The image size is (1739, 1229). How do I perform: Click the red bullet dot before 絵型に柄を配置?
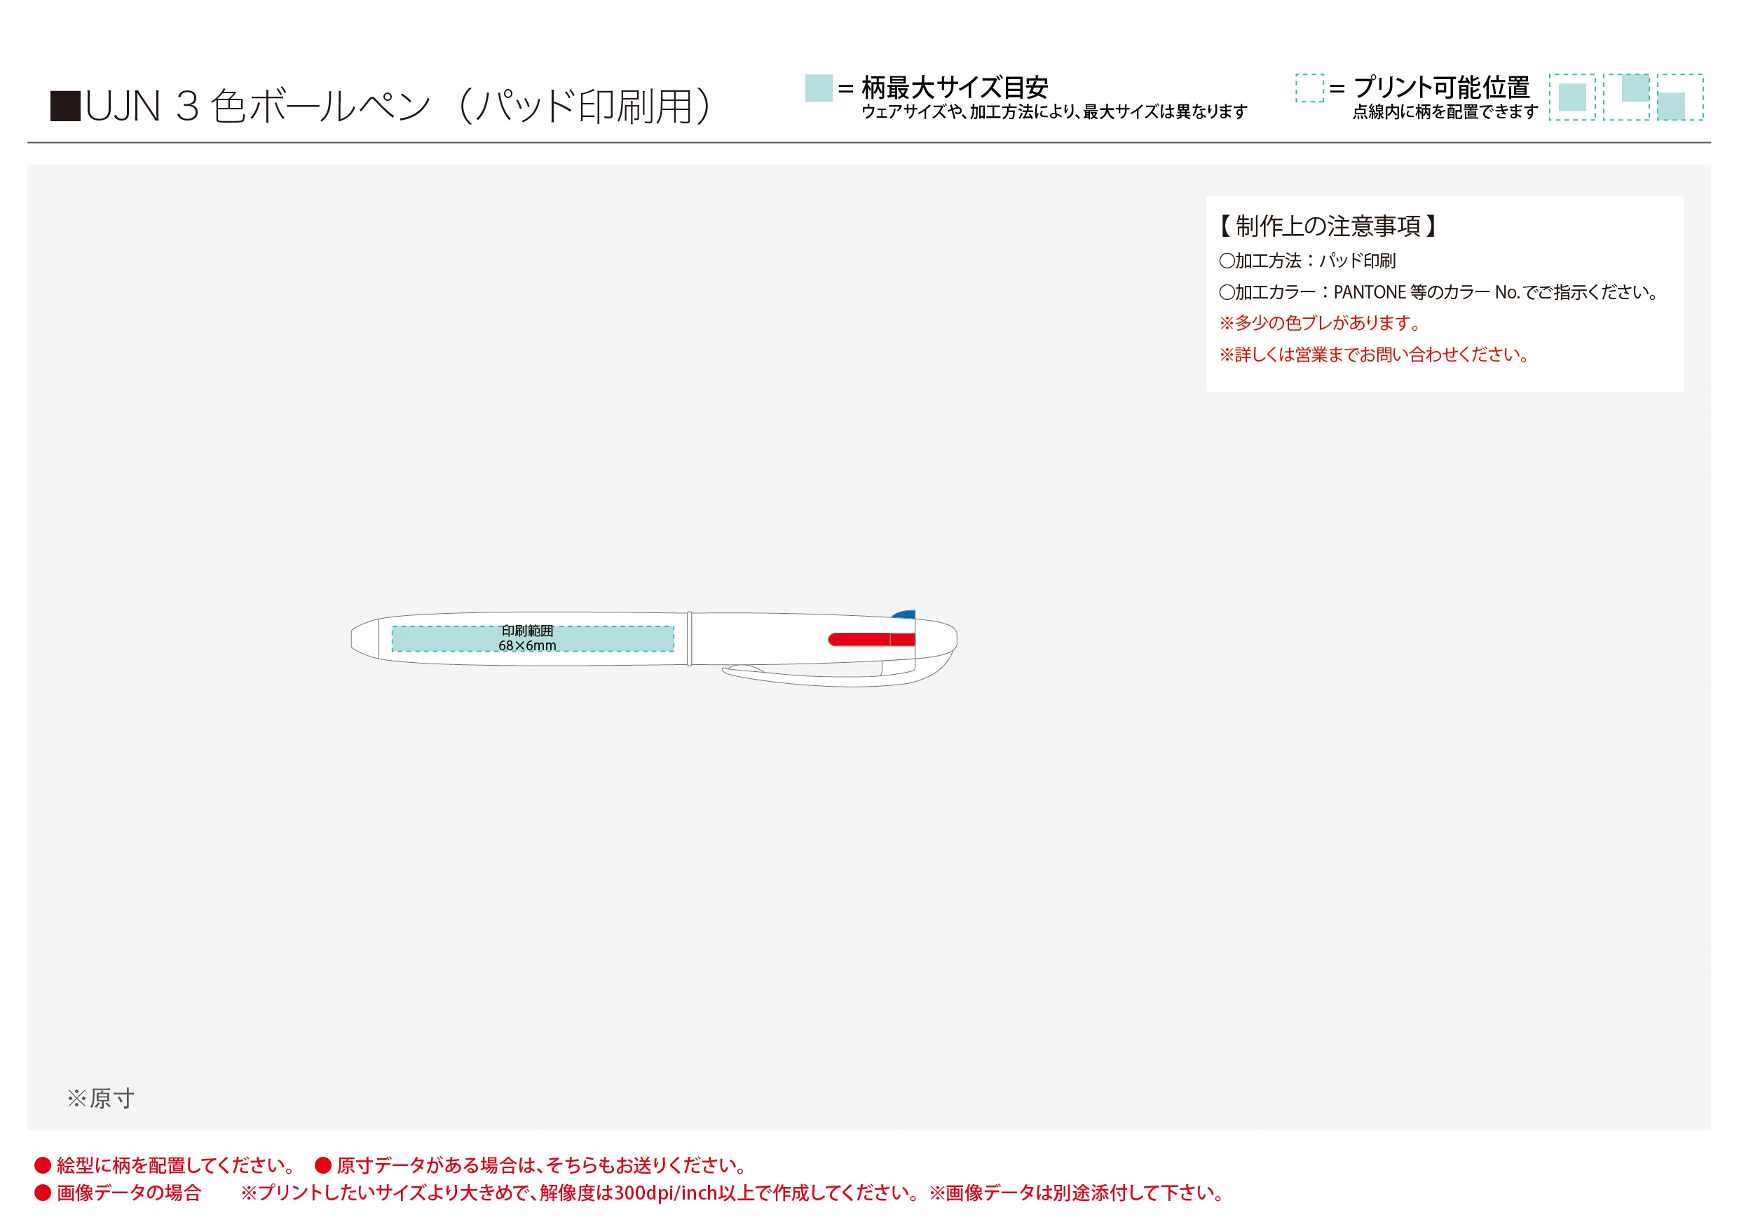pyautogui.click(x=43, y=1165)
